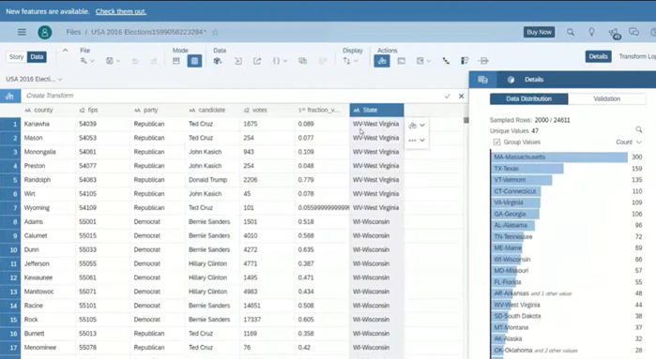Select the votes column header
This screenshot has width=656, height=359.
(267, 111)
